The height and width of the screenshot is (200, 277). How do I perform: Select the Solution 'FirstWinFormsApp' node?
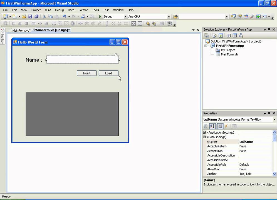[x=236, y=41]
